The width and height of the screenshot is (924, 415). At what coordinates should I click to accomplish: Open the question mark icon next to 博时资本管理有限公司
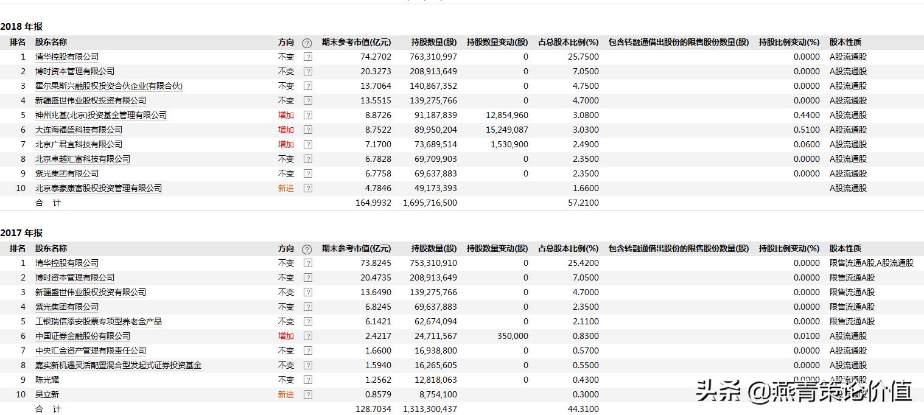pyautogui.click(x=307, y=71)
